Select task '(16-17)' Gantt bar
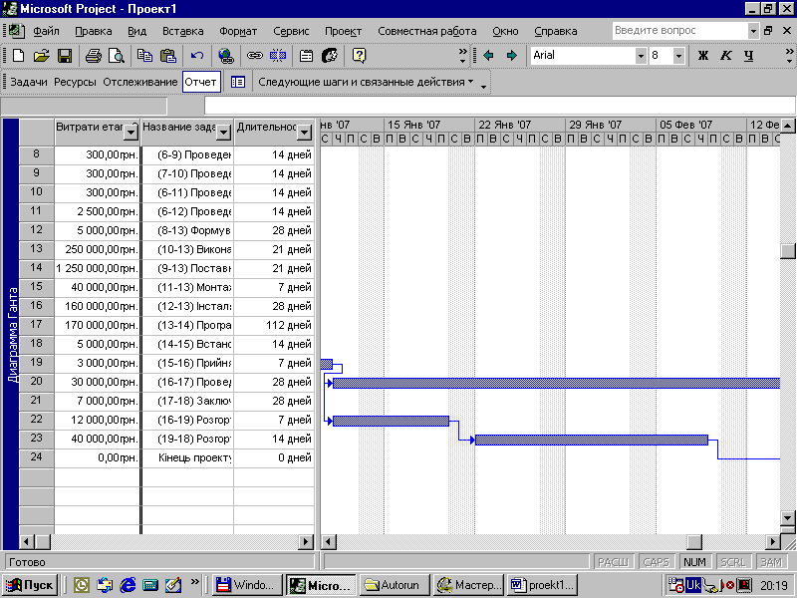Image resolution: width=797 pixels, height=598 pixels. pos(556,383)
